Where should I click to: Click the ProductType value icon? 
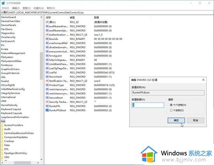[x=47, y=85]
